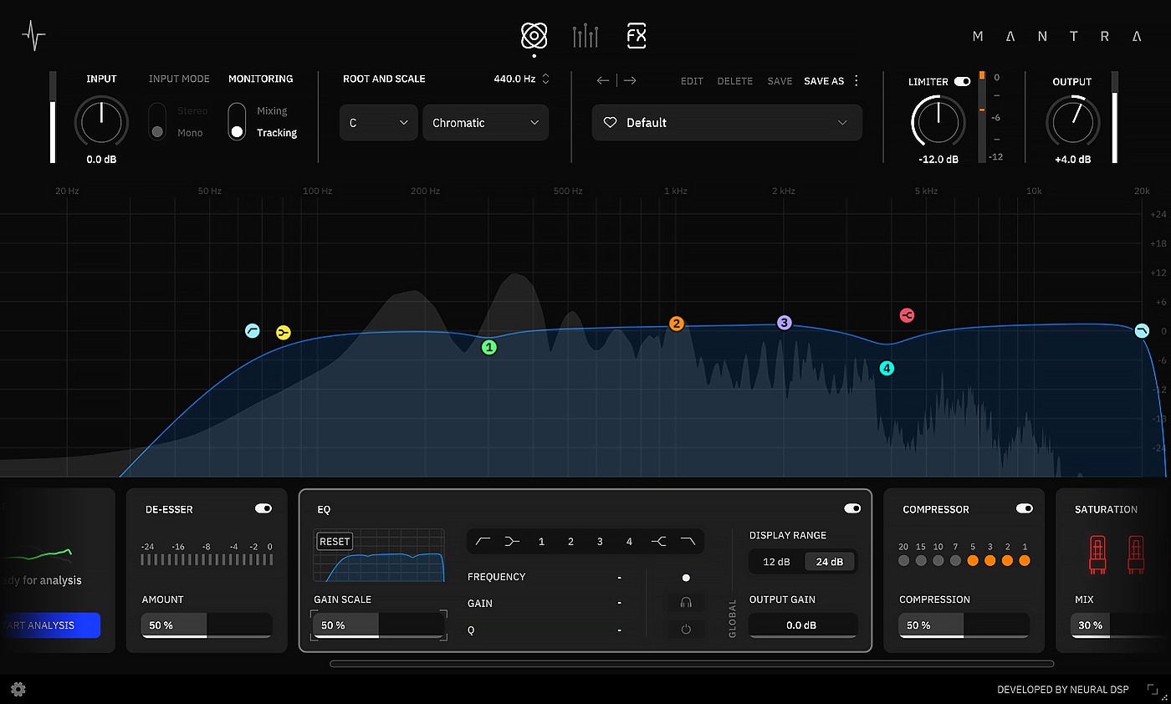Select the high-pass filter shape icon

point(483,542)
